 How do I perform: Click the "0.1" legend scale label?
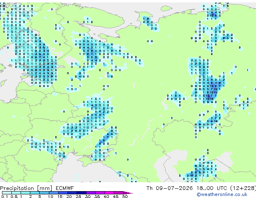pyautogui.click(x=4, y=196)
